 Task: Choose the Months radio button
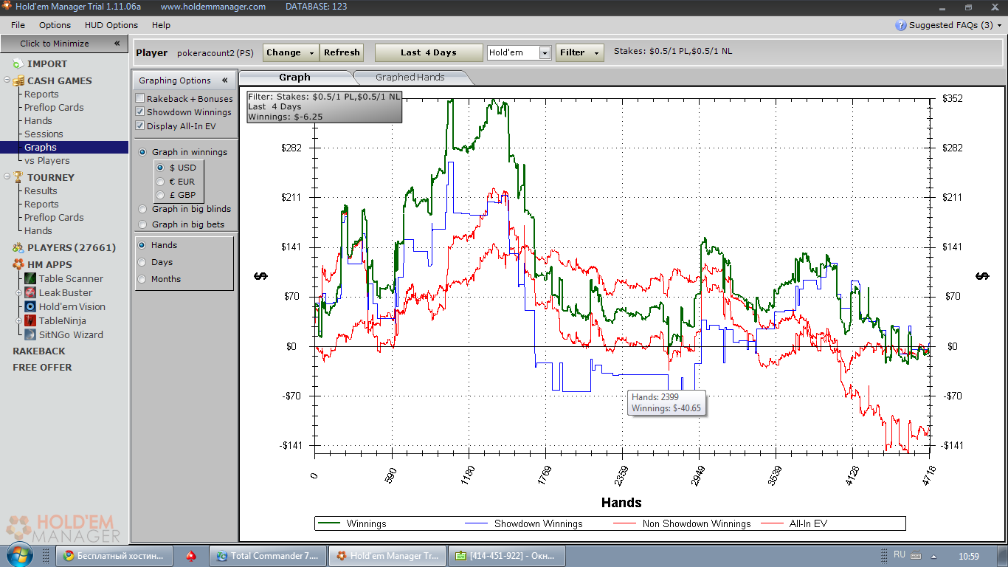[x=142, y=279]
